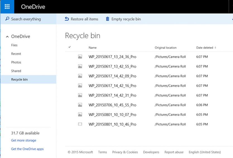Click image icon of WP_20150617_13_42_55_Pro
This screenshot has width=233, height=158.
pyautogui.click(x=80, y=66)
